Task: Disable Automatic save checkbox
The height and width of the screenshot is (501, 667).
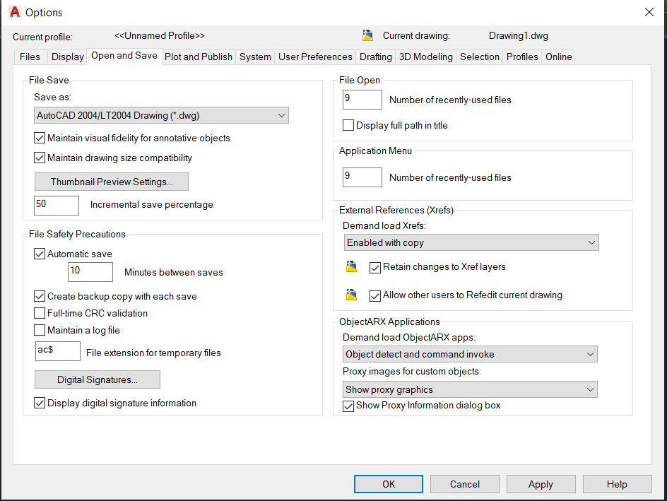Action: coord(40,254)
